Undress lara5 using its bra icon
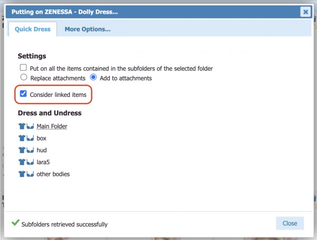This screenshot has width=317, height=240. point(30,162)
